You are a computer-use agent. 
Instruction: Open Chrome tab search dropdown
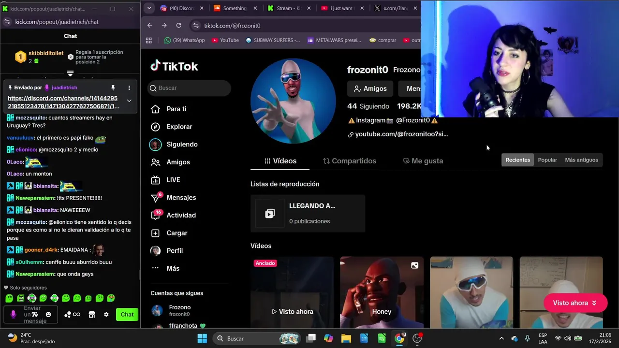(149, 8)
